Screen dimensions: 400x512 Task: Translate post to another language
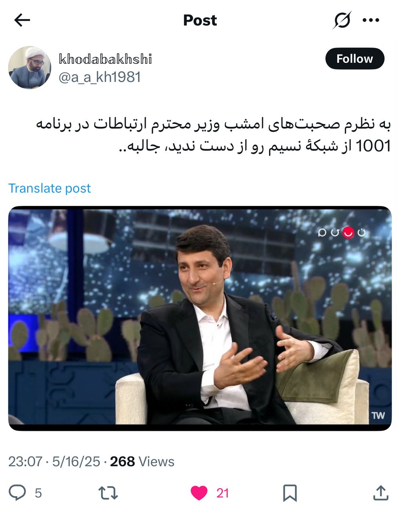tap(50, 188)
